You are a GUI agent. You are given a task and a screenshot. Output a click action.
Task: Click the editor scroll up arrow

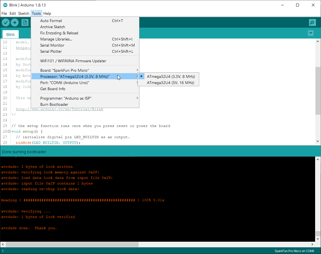point(318,41)
